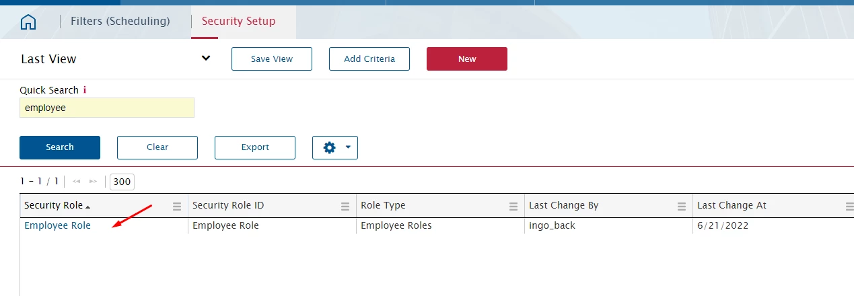Expand the Last View dropdown
The height and width of the screenshot is (296, 854).
click(206, 59)
